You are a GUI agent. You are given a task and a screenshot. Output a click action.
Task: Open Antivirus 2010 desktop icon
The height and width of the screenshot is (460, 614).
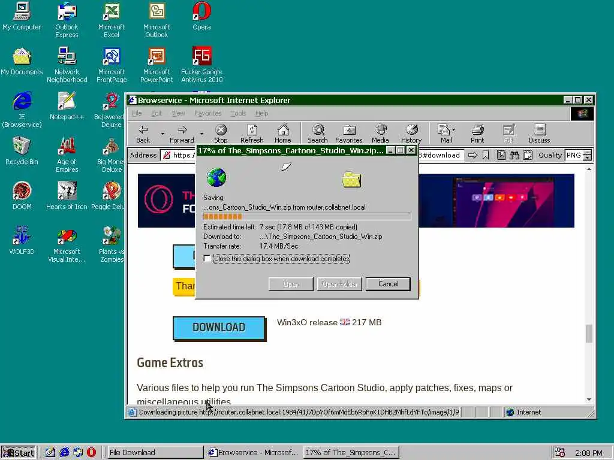click(x=201, y=65)
